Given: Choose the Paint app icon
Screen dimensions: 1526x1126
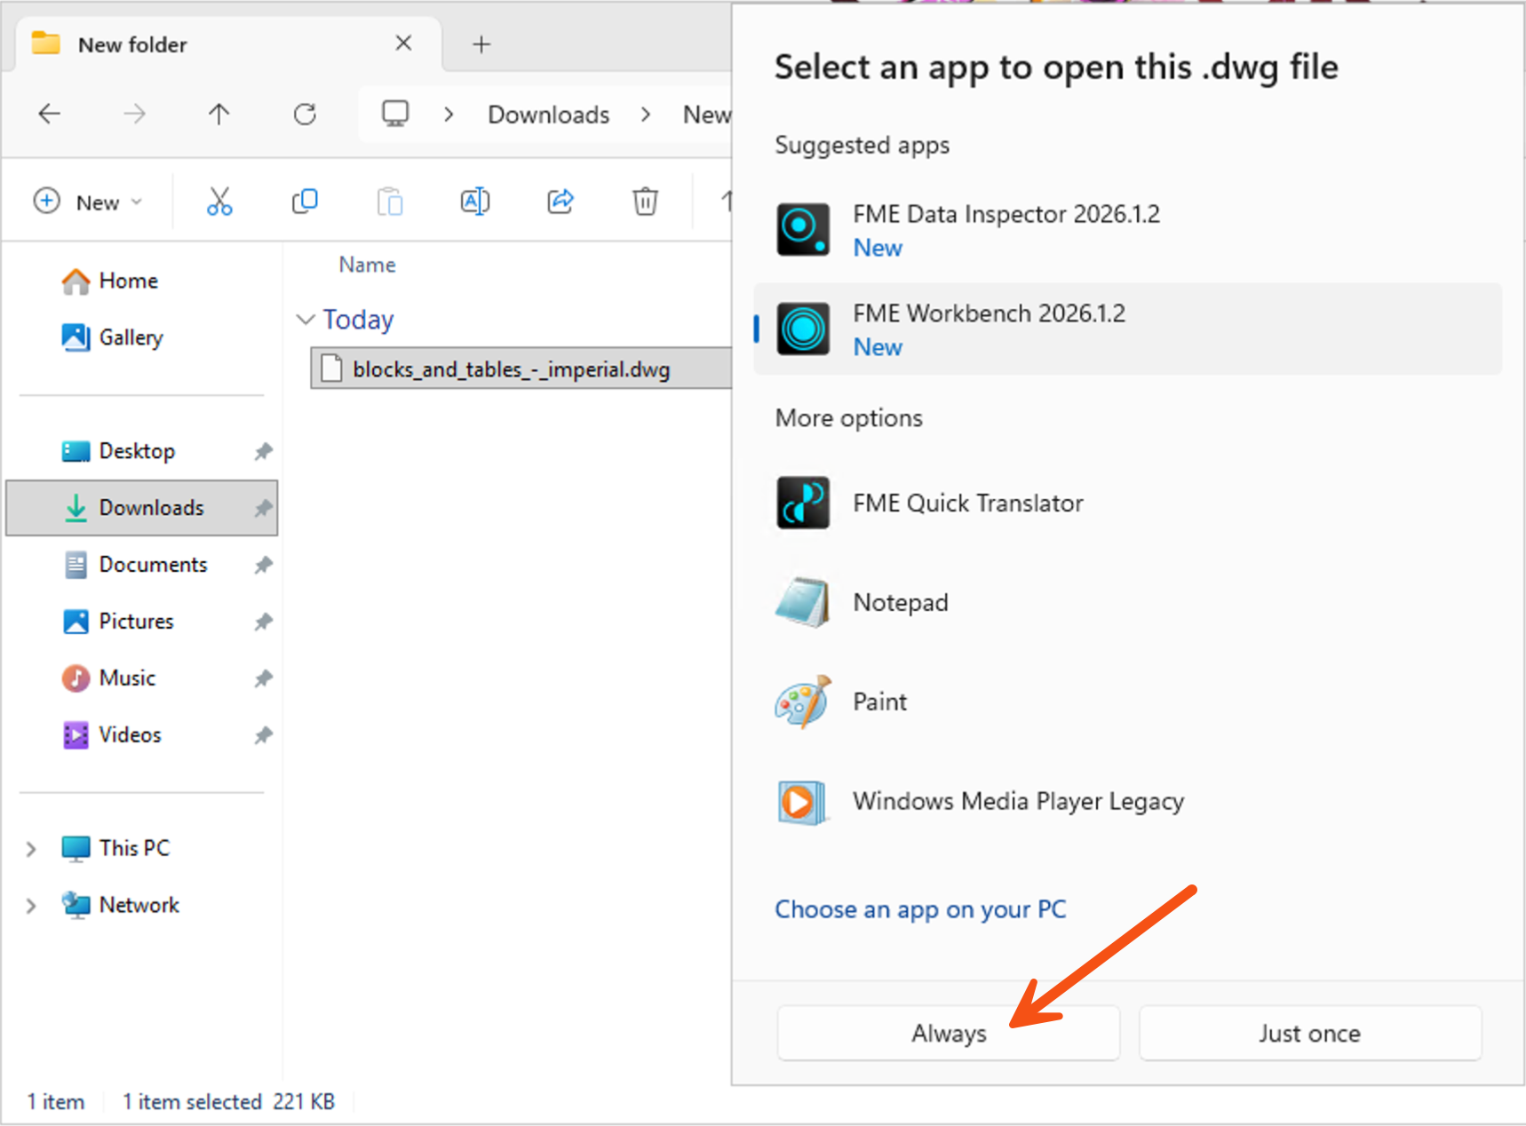Looking at the screenshot, I should (x=803, y=702).
